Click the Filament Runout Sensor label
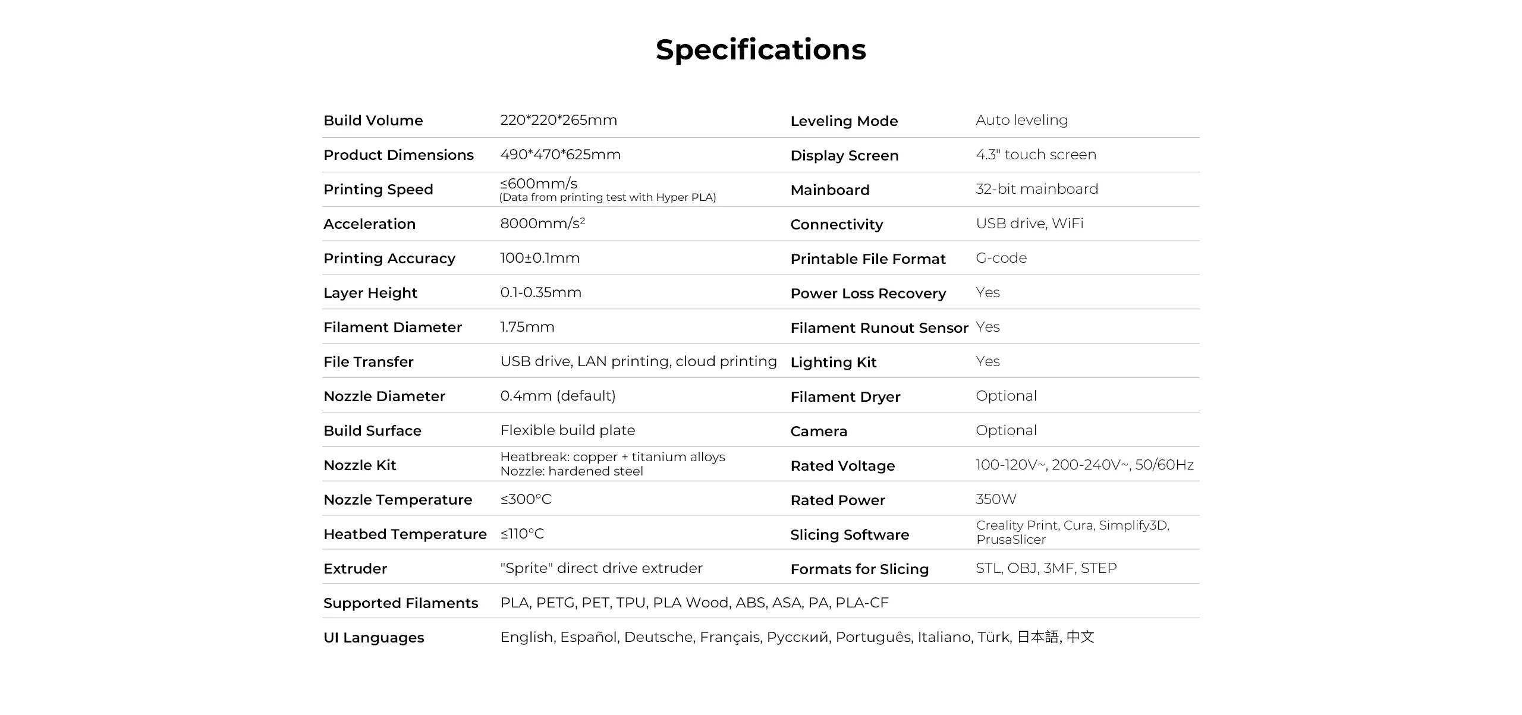This screenshot has height=715, width=1522. (879, 328)
